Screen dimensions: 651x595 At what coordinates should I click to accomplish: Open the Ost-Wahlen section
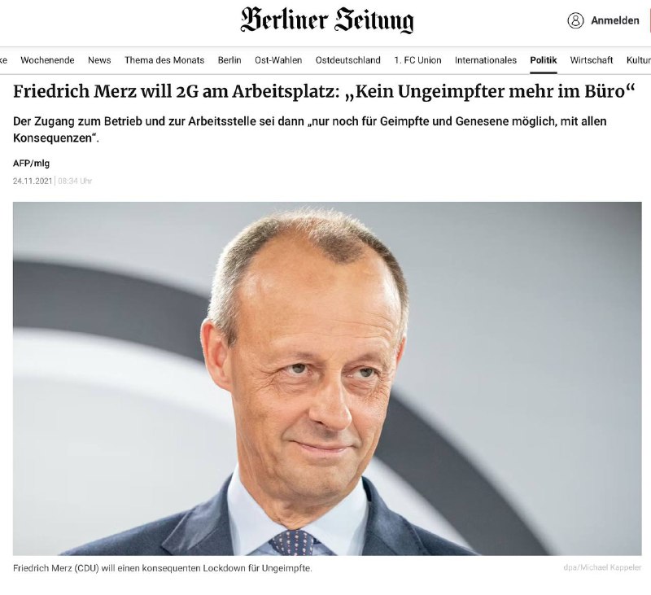(x=278, y=60)
